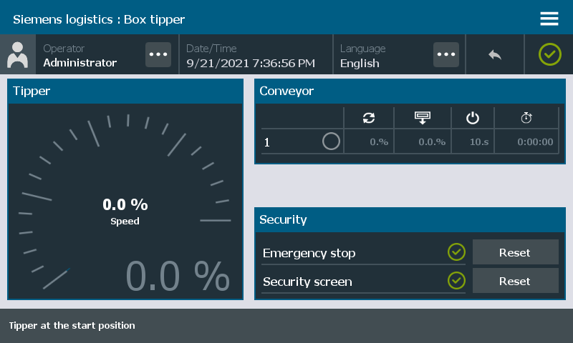This screenshot has height=343, width=573.
Task: Reset the Emergency stop
Action: click(x=515, y=252)
